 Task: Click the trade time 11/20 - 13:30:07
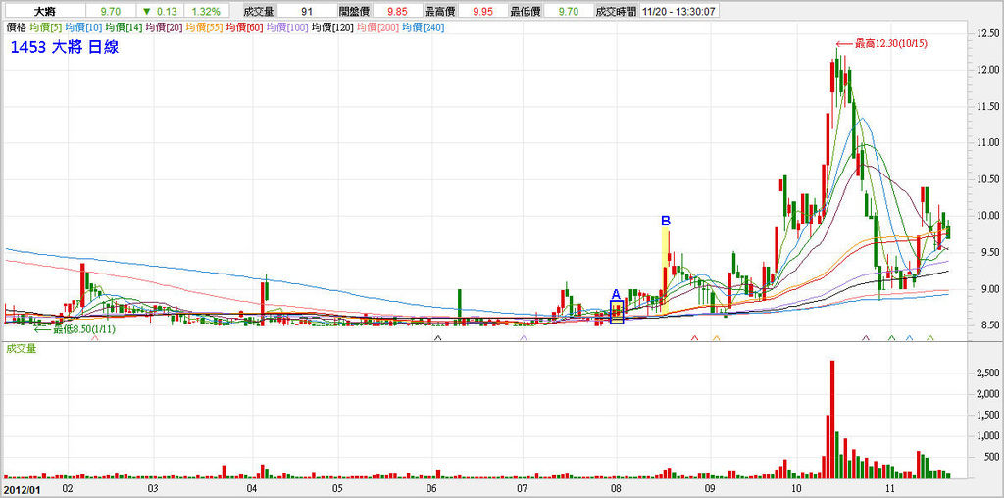tap(677, 11)
